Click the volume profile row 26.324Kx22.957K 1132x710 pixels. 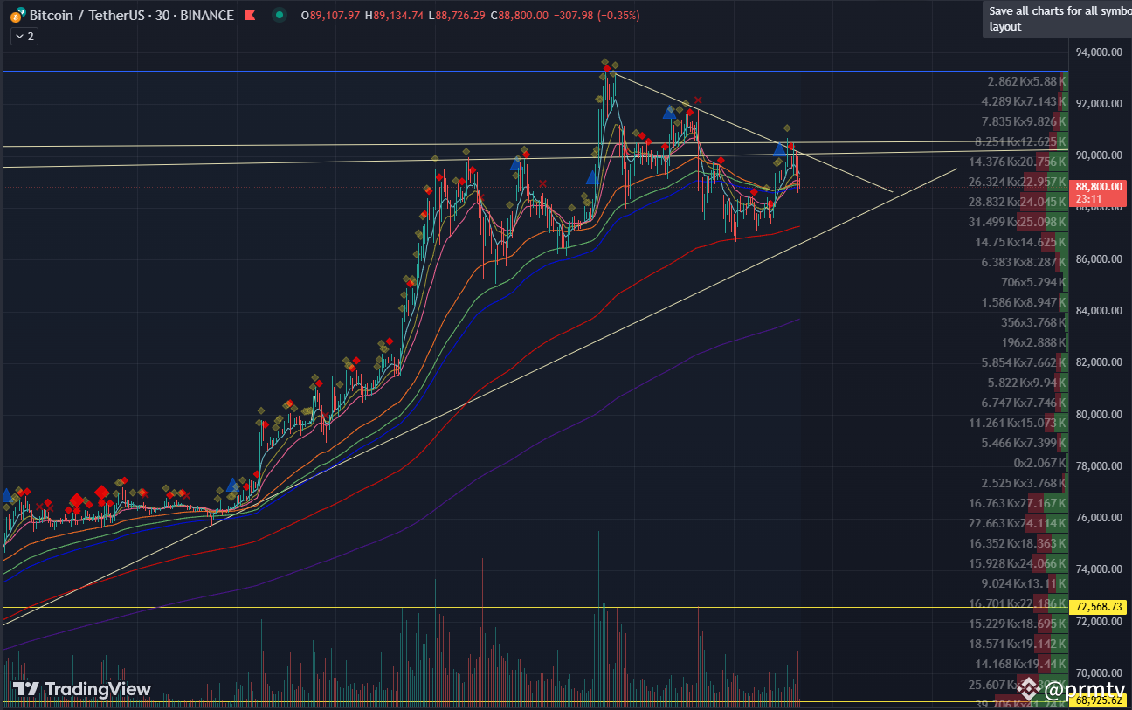click(1017, 182)
